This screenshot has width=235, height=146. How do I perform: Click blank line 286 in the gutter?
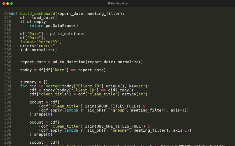point(8,54)
